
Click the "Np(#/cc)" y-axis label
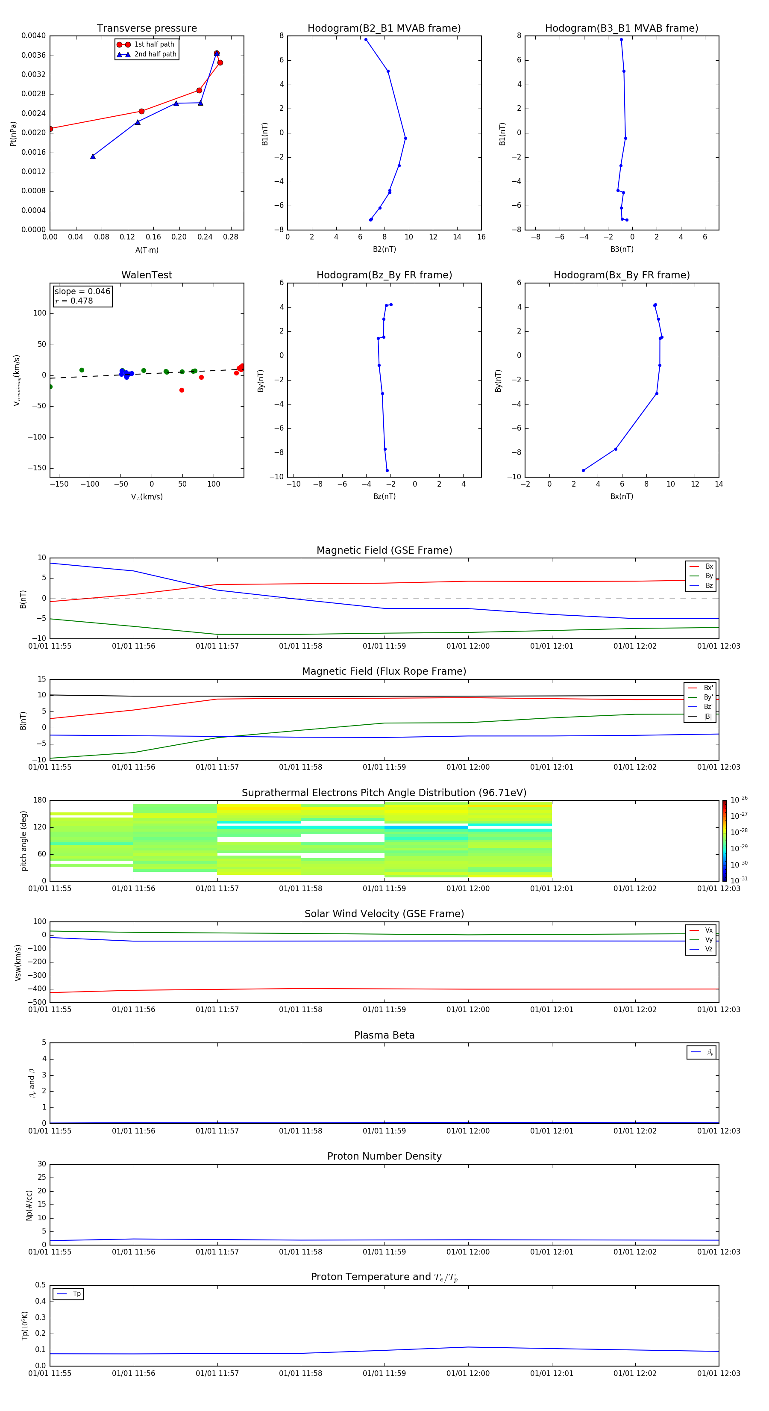(29, 1205)
